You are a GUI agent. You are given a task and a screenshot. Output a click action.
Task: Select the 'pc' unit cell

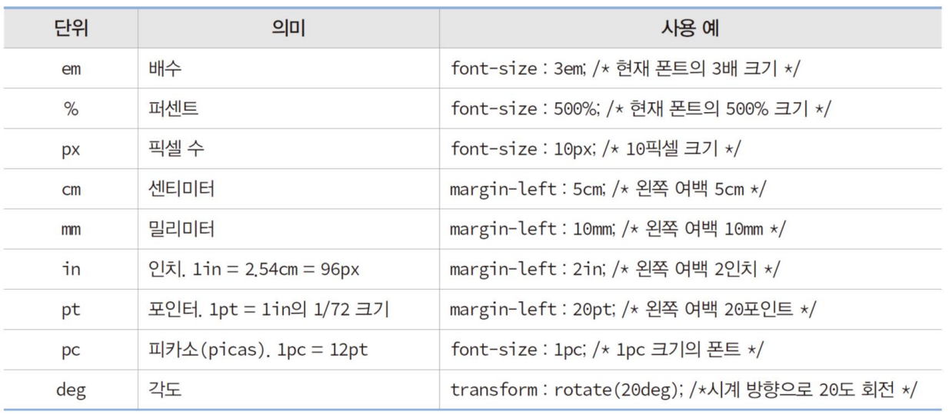[x=71, y=350]
